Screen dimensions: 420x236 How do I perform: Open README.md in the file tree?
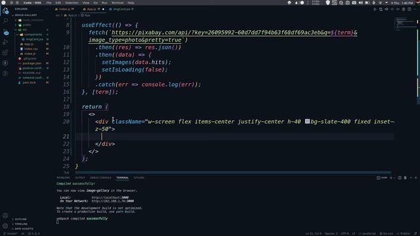tap(31, 73)
